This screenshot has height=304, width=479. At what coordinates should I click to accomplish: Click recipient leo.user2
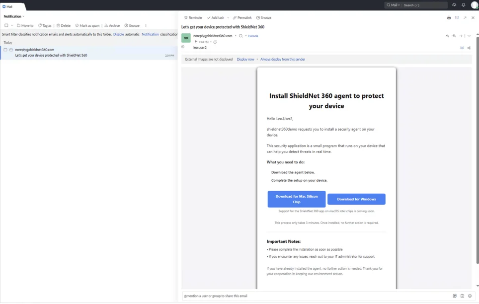pyautogui.click(x=200, y=48)
